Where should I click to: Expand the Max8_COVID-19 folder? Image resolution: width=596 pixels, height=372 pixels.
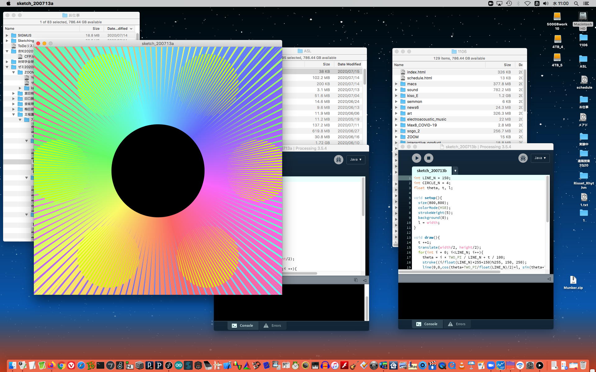[x=396, y=125]
